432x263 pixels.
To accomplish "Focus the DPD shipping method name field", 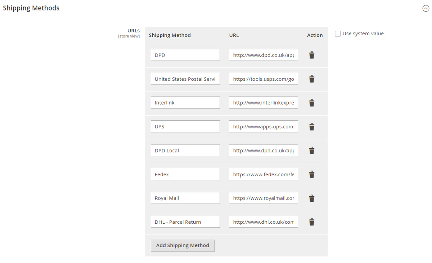I will (x=185, y=55).
